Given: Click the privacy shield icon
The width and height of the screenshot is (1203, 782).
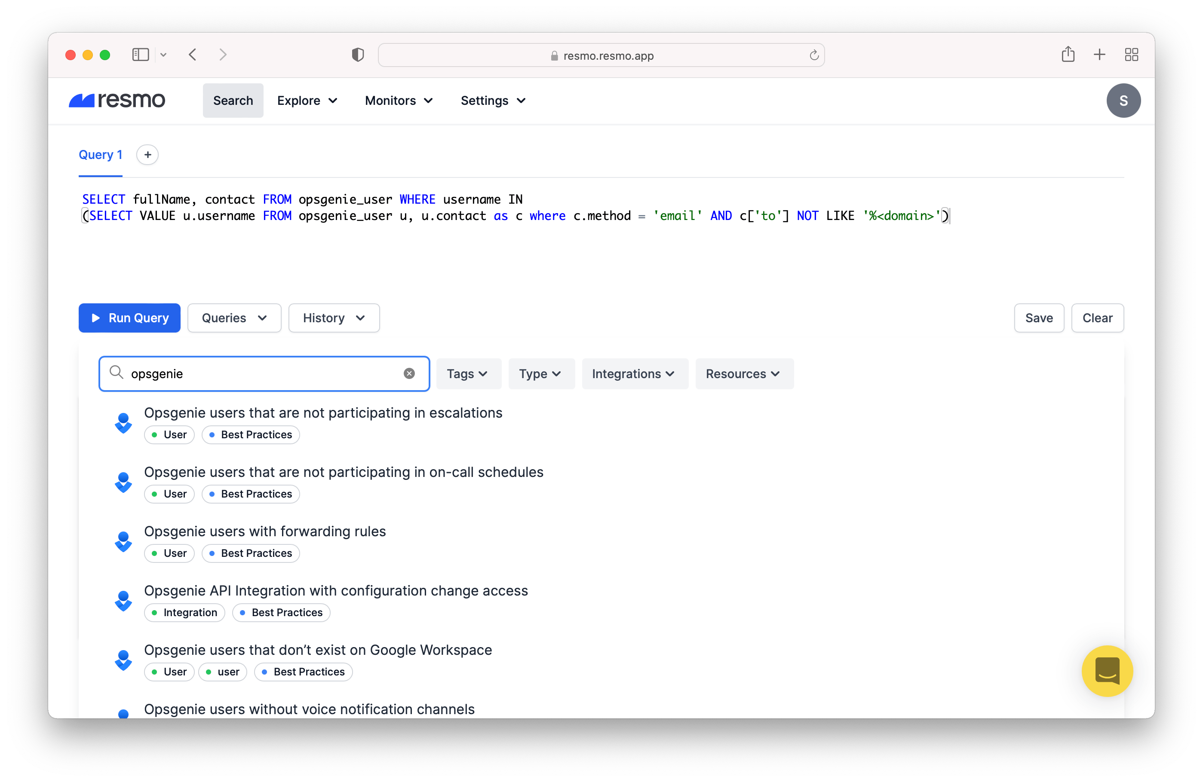Looking at the screenshot, I should pyautogui.click(x=358, y=55).
